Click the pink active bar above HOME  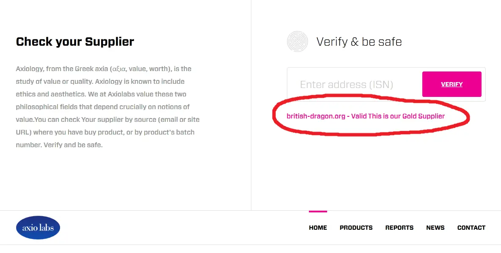318,211
